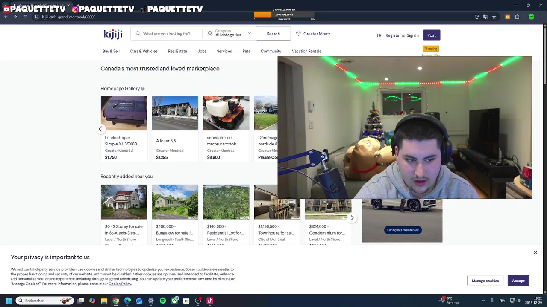This screenshot has height=307, width=547.
Task: Click FRA input language indicator
Action: pos(502,301)
